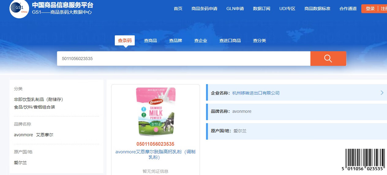Filter by origin 爱尔兰 in sidebar
Screen dimensions: 387x175
[x=20, y=162]
